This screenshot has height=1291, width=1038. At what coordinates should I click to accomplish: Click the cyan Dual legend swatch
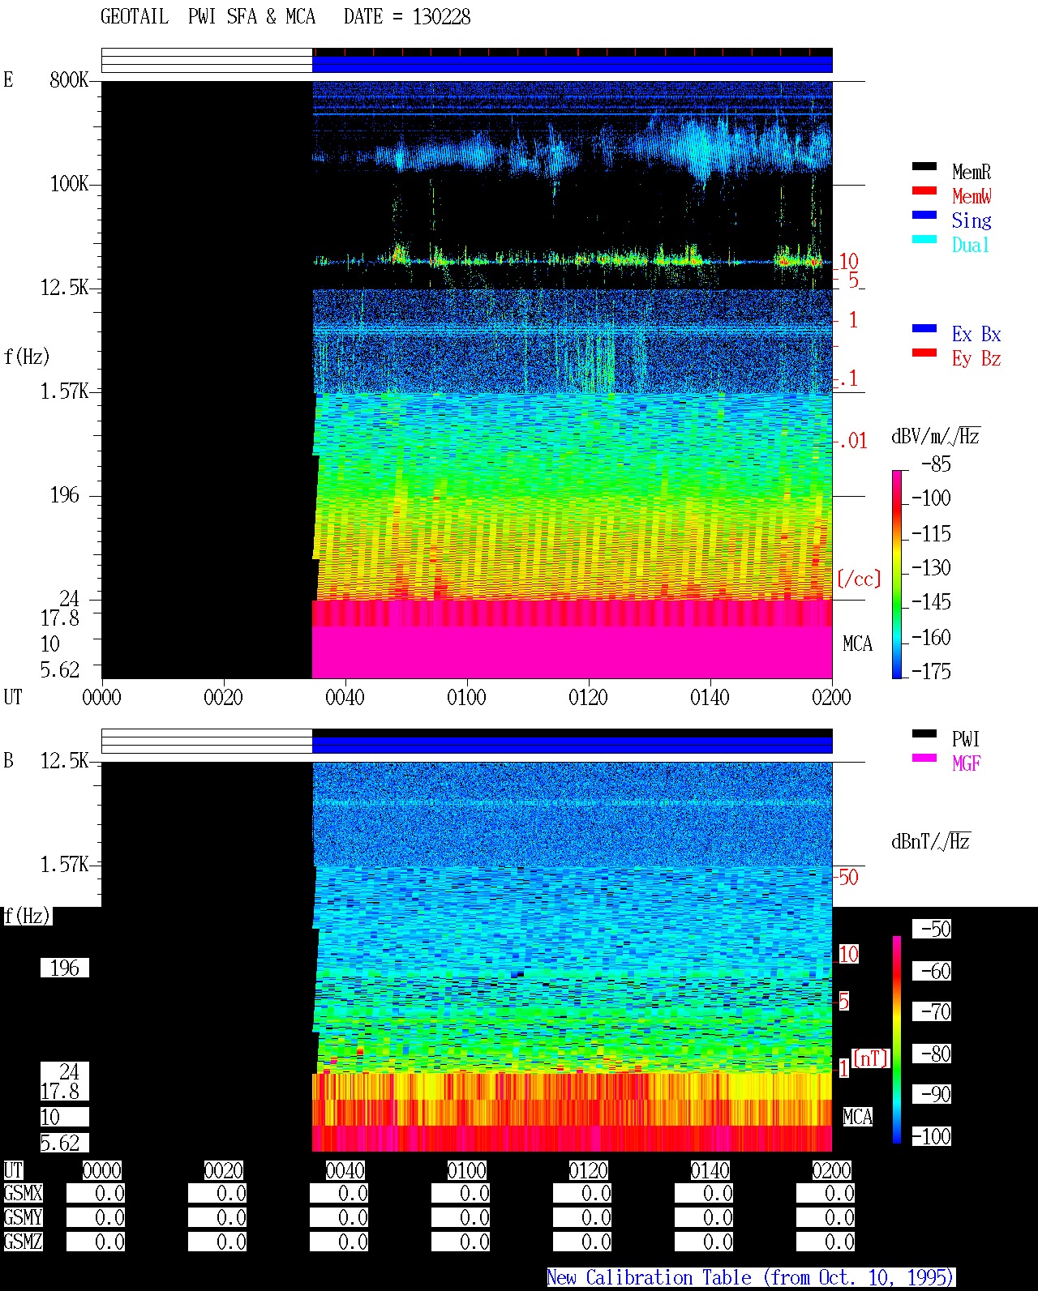(924, 239)
